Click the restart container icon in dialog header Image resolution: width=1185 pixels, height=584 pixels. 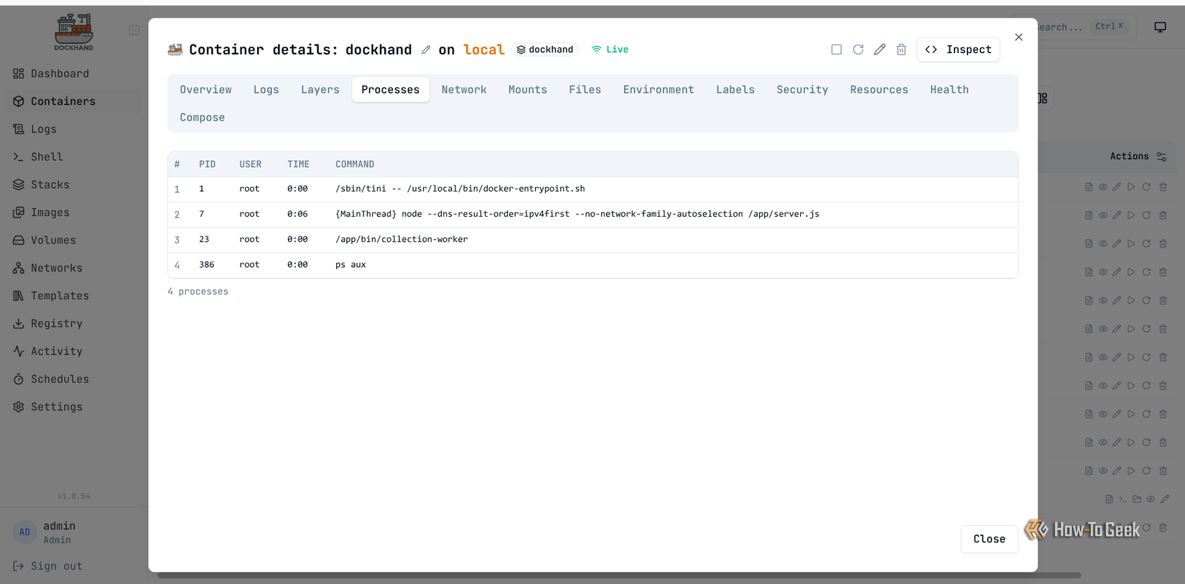[858, 50]
